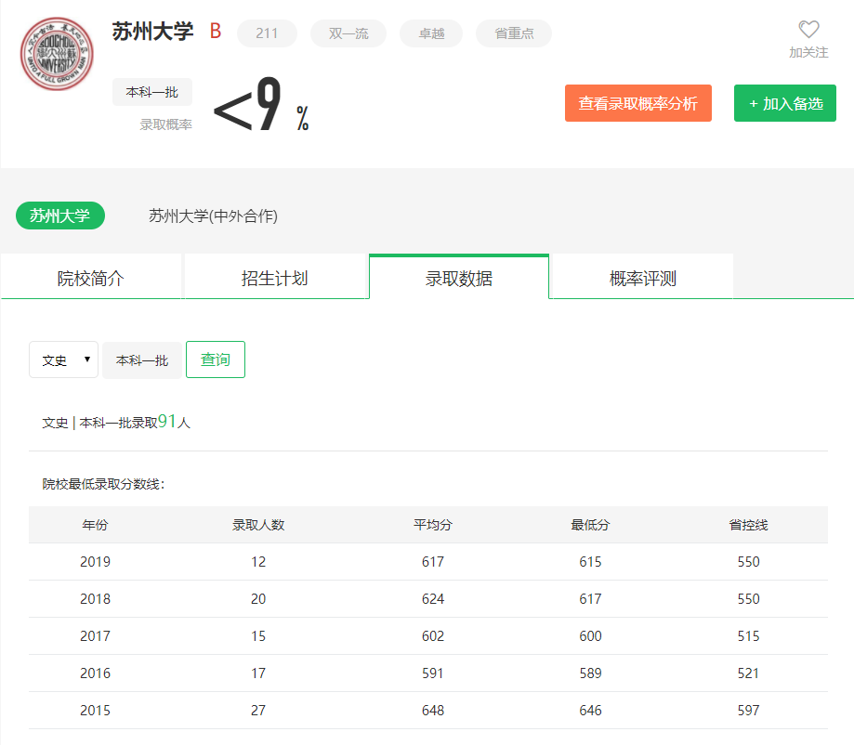This screenshot has height=745, width=854.
Task: Click provincial line 515 in 2017 row
Action: click(x=748, y=635)
